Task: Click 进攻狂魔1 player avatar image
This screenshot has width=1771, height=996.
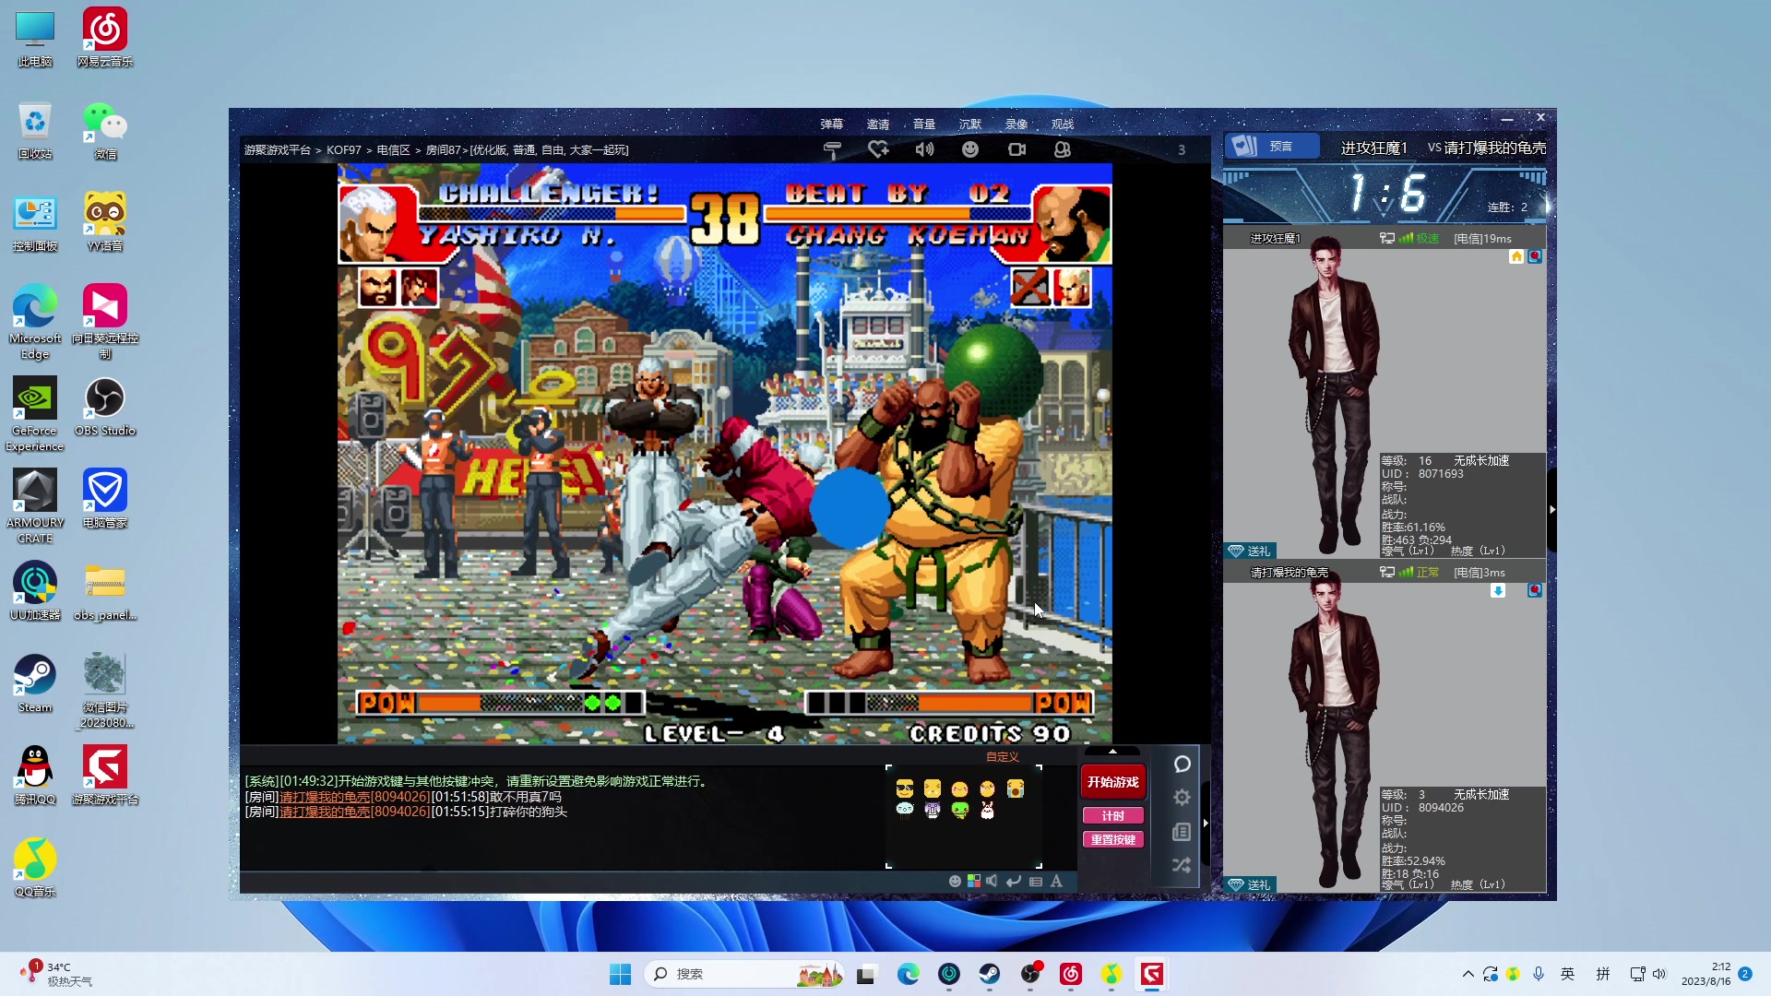Action: [x=1333, y=395]
